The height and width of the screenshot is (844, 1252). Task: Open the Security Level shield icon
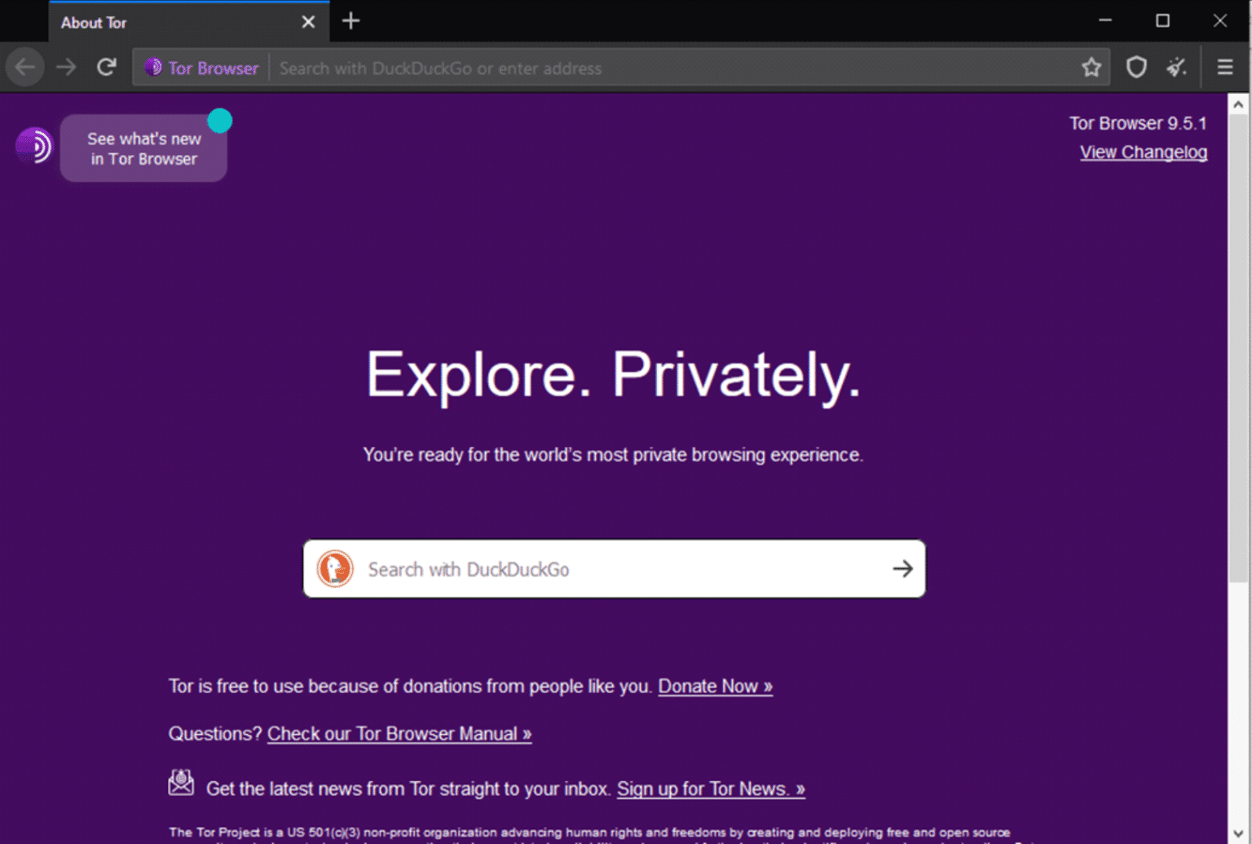pyautogui.click(x=1135, y=67)
